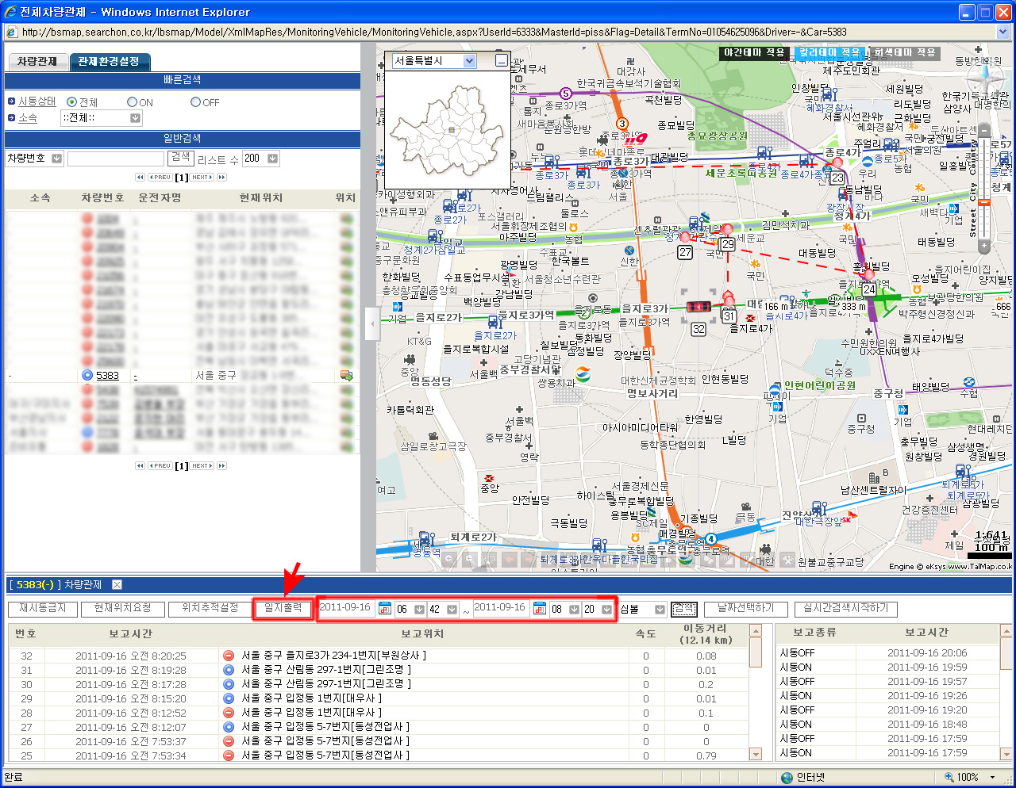Viewport: 1016px width, 788px height.
Task: Select the ON ignition status radio
Action: [x=133, y=102]
